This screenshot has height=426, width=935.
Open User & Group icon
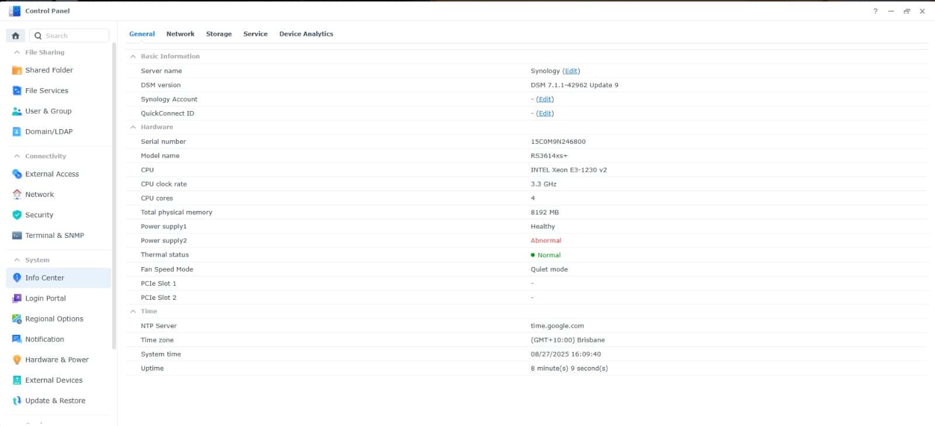(17, 111)
